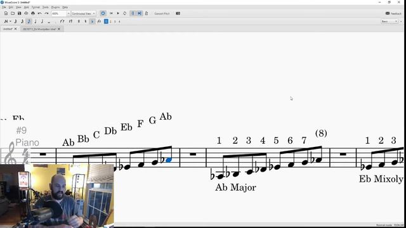
Task: Select the 'F' note name label
Action: click(140, 123)
